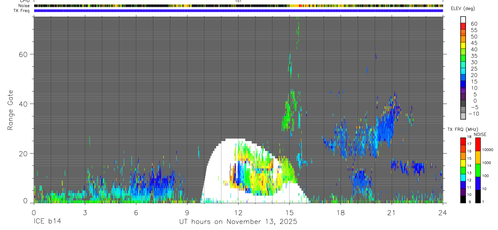The height and width of the screenshot is (230, 498).
Task: Click the "55" value on the ELEV scale
Action: 474,30
